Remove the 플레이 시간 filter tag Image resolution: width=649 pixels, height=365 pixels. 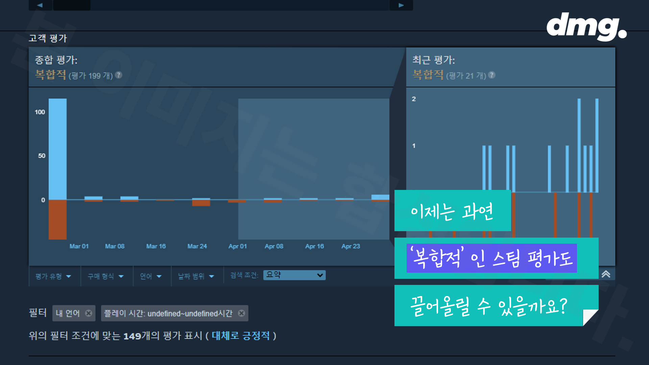pyautogui.click(x=241, y=313)
